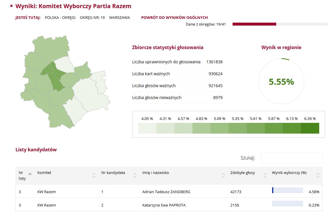Click the Liczba kart ważnych label
The height and width of the screenshot is (212, 332).
pyautogui.click(x=151, y=74)
